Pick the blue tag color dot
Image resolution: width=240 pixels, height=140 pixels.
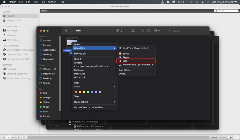(92, 92)
